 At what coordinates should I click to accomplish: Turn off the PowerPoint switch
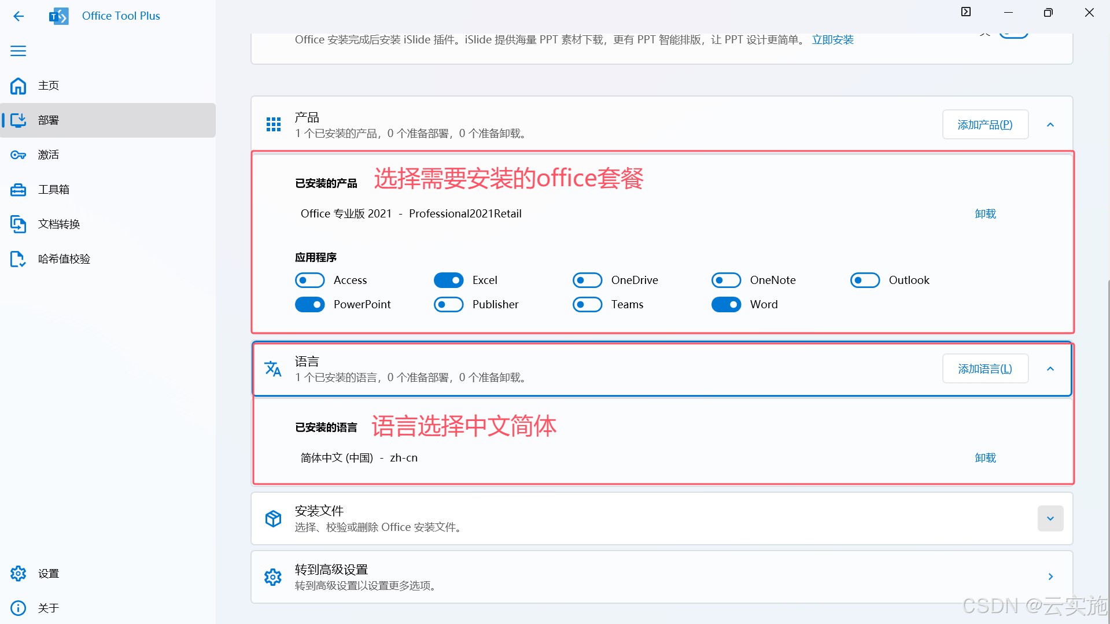pos(310,305)
